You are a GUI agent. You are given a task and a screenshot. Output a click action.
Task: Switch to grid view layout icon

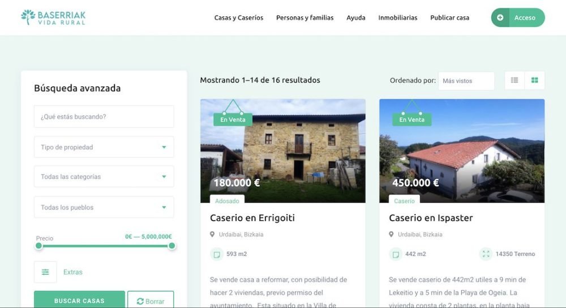[535, 80]
